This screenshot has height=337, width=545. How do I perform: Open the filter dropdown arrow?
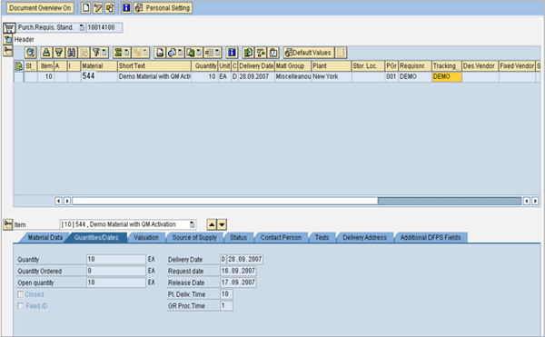[x=104, y=53]
